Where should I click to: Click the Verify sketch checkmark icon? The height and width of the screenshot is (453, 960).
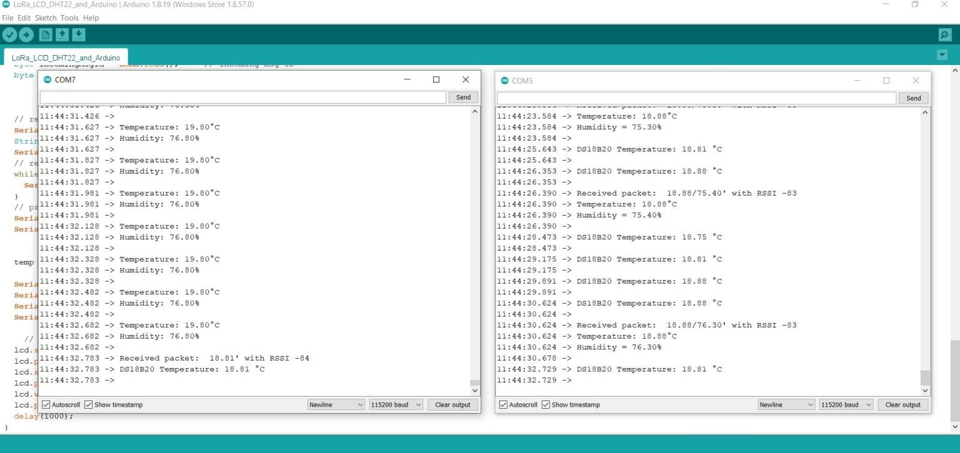tap(10, 35)
